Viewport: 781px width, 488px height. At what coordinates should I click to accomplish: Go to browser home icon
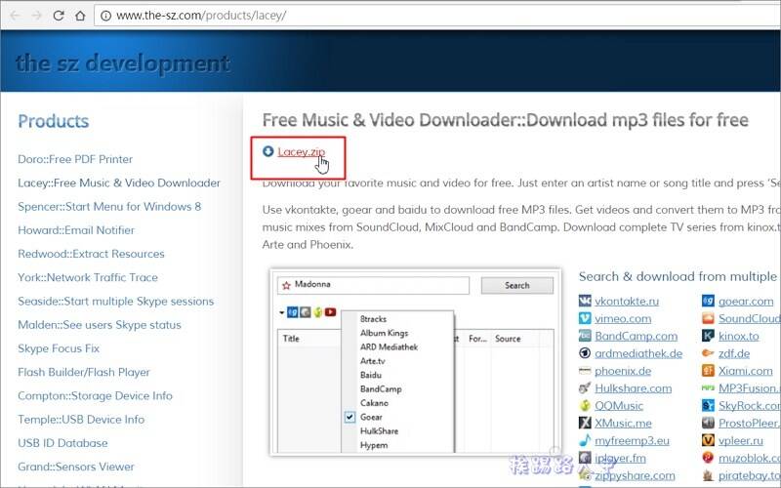pos(80,16)
